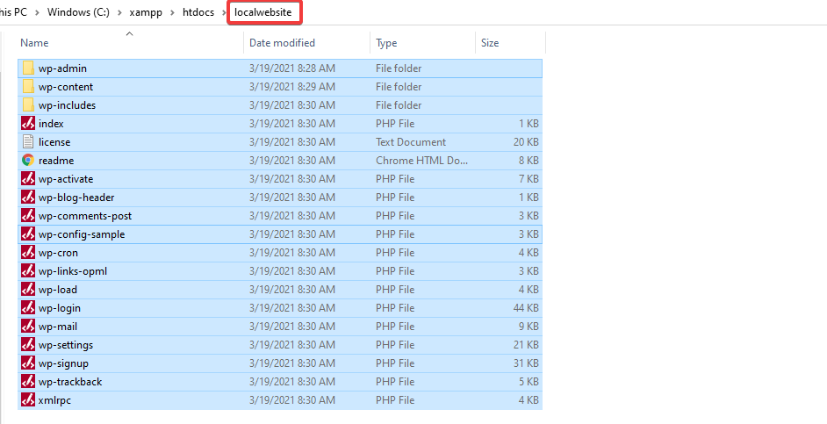The height and width of the screenshot is (424, 827).
Task: Click the index PHP file icon
Action: [x=28, y=124]
